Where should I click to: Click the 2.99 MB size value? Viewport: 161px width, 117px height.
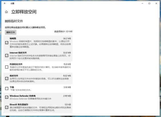click(x=67, y=96)
